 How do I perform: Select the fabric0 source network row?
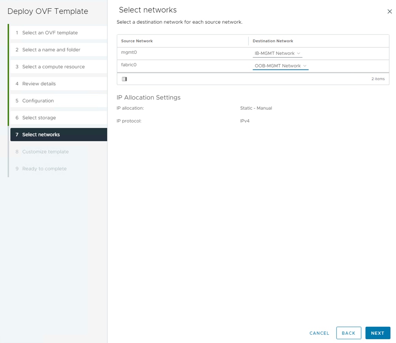pyautogui.click(x=129, y=65)
